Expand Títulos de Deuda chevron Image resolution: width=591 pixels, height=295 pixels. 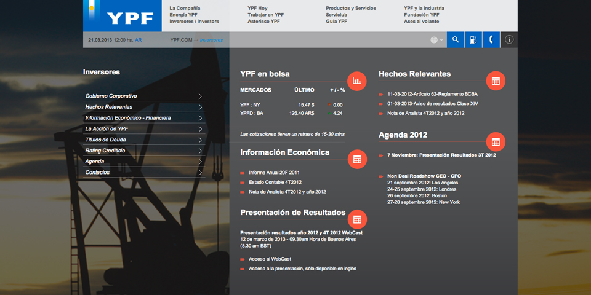tap(200, 140)
